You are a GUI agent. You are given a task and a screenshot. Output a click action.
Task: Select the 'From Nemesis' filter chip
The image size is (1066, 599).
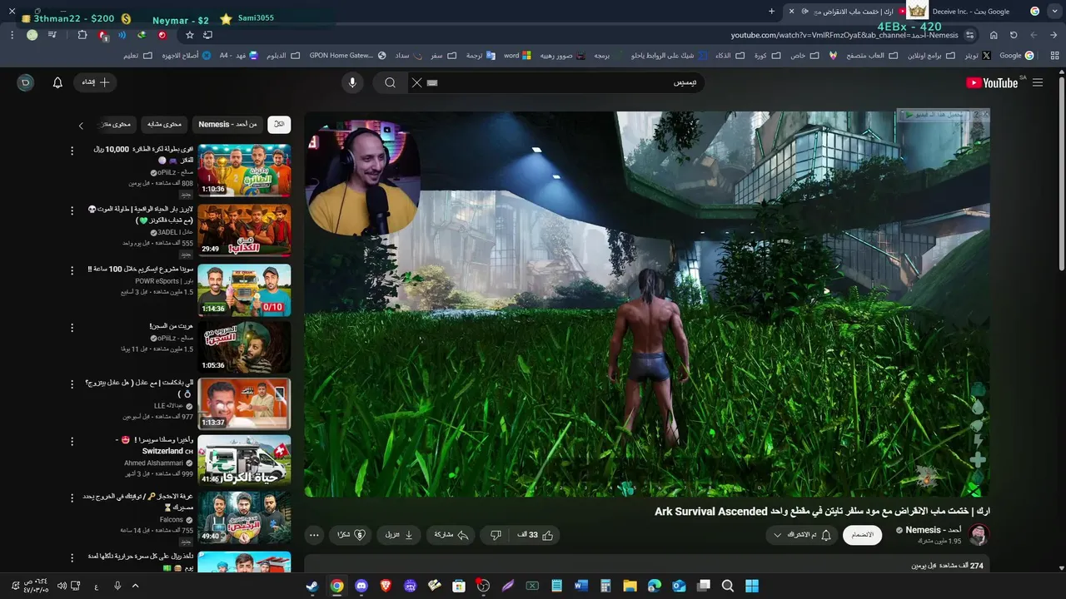tap(227, 124)
